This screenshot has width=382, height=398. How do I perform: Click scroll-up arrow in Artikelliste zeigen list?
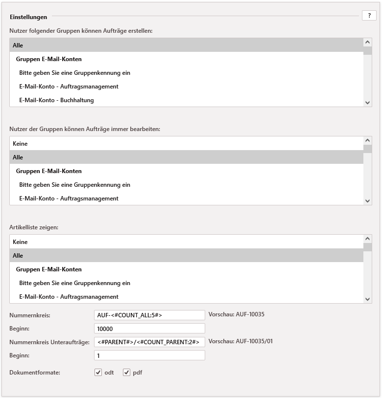coord(368,239)
